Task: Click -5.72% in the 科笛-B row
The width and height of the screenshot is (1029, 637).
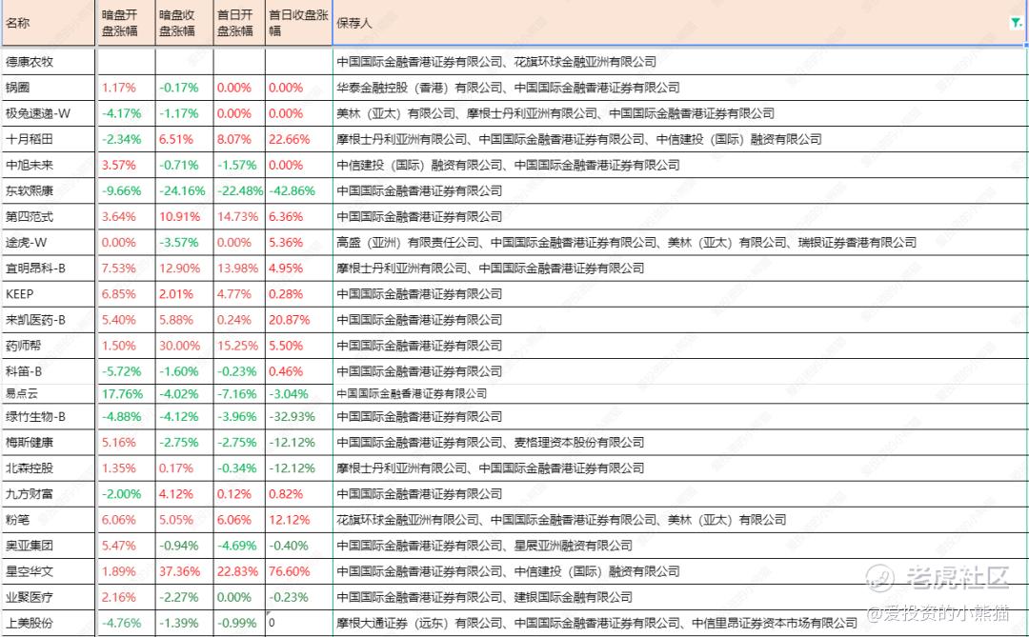Action: pos(121,371)
